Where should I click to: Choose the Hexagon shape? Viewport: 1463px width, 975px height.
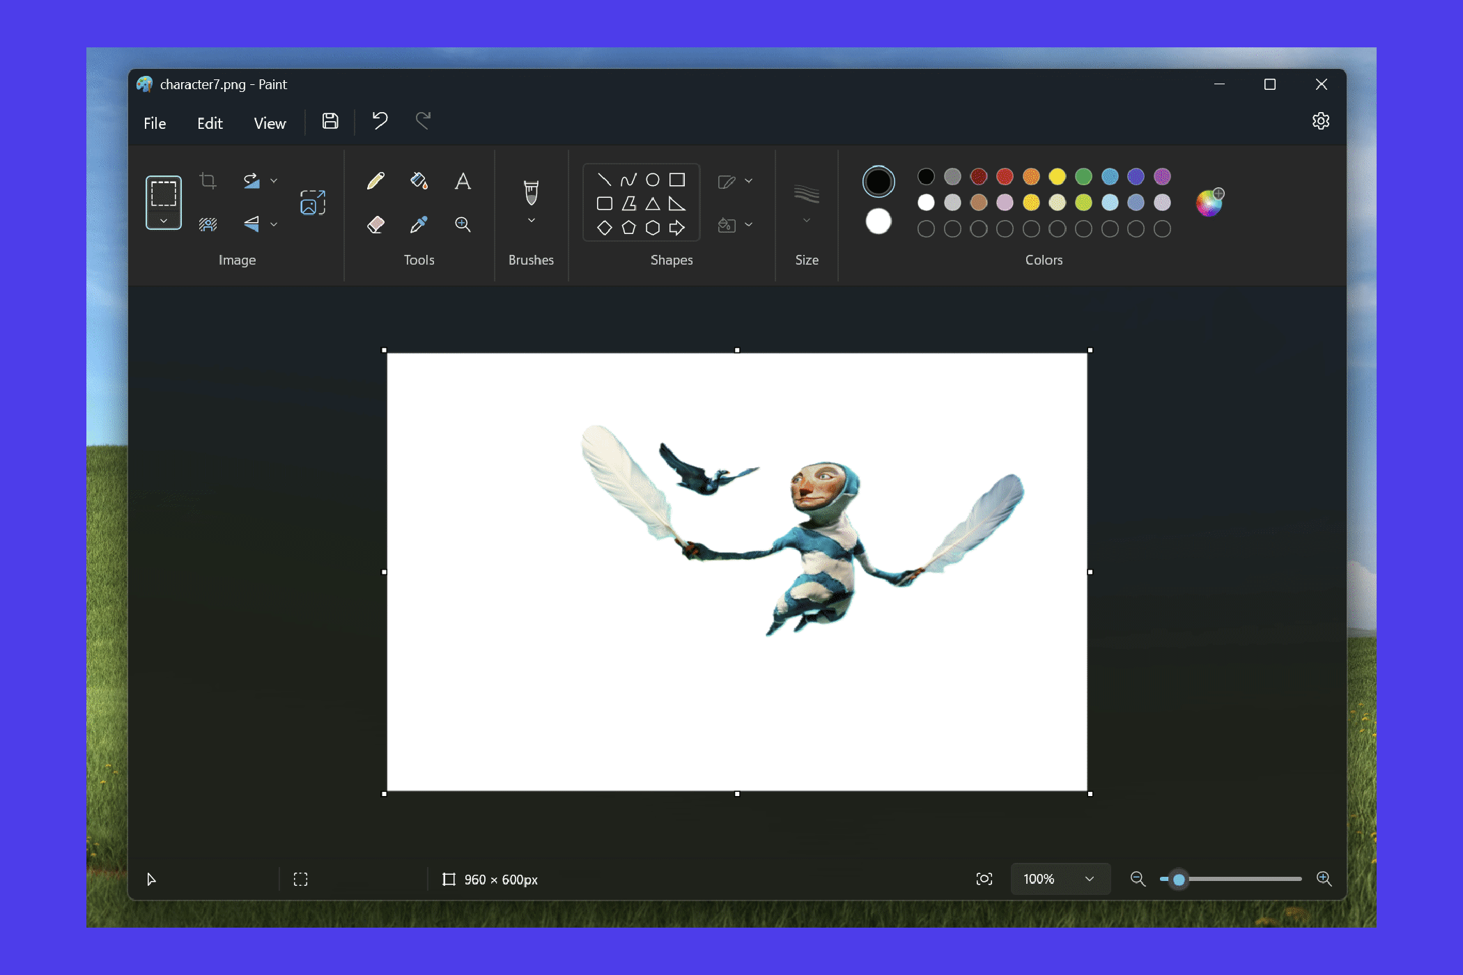click(653, 228)
